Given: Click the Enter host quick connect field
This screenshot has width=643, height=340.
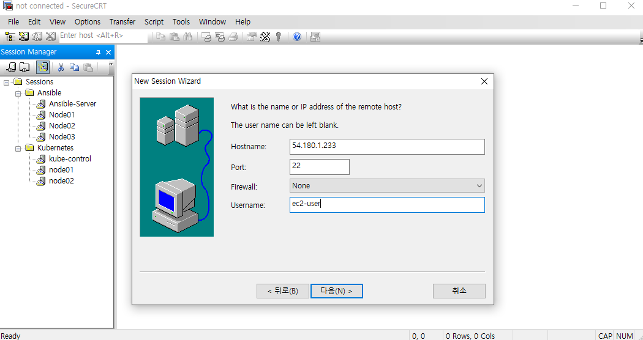Looking at the screenshot, I should coord(103,36).
